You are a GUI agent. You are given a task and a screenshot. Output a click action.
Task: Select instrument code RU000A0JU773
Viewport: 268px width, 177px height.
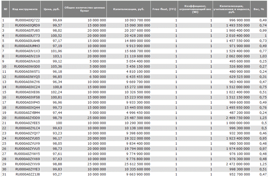[x=27, y=36]
